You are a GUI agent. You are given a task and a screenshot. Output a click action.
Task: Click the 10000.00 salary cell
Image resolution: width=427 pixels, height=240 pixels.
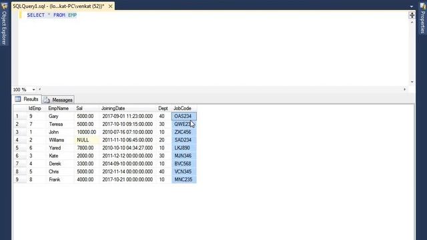[87, 132]
